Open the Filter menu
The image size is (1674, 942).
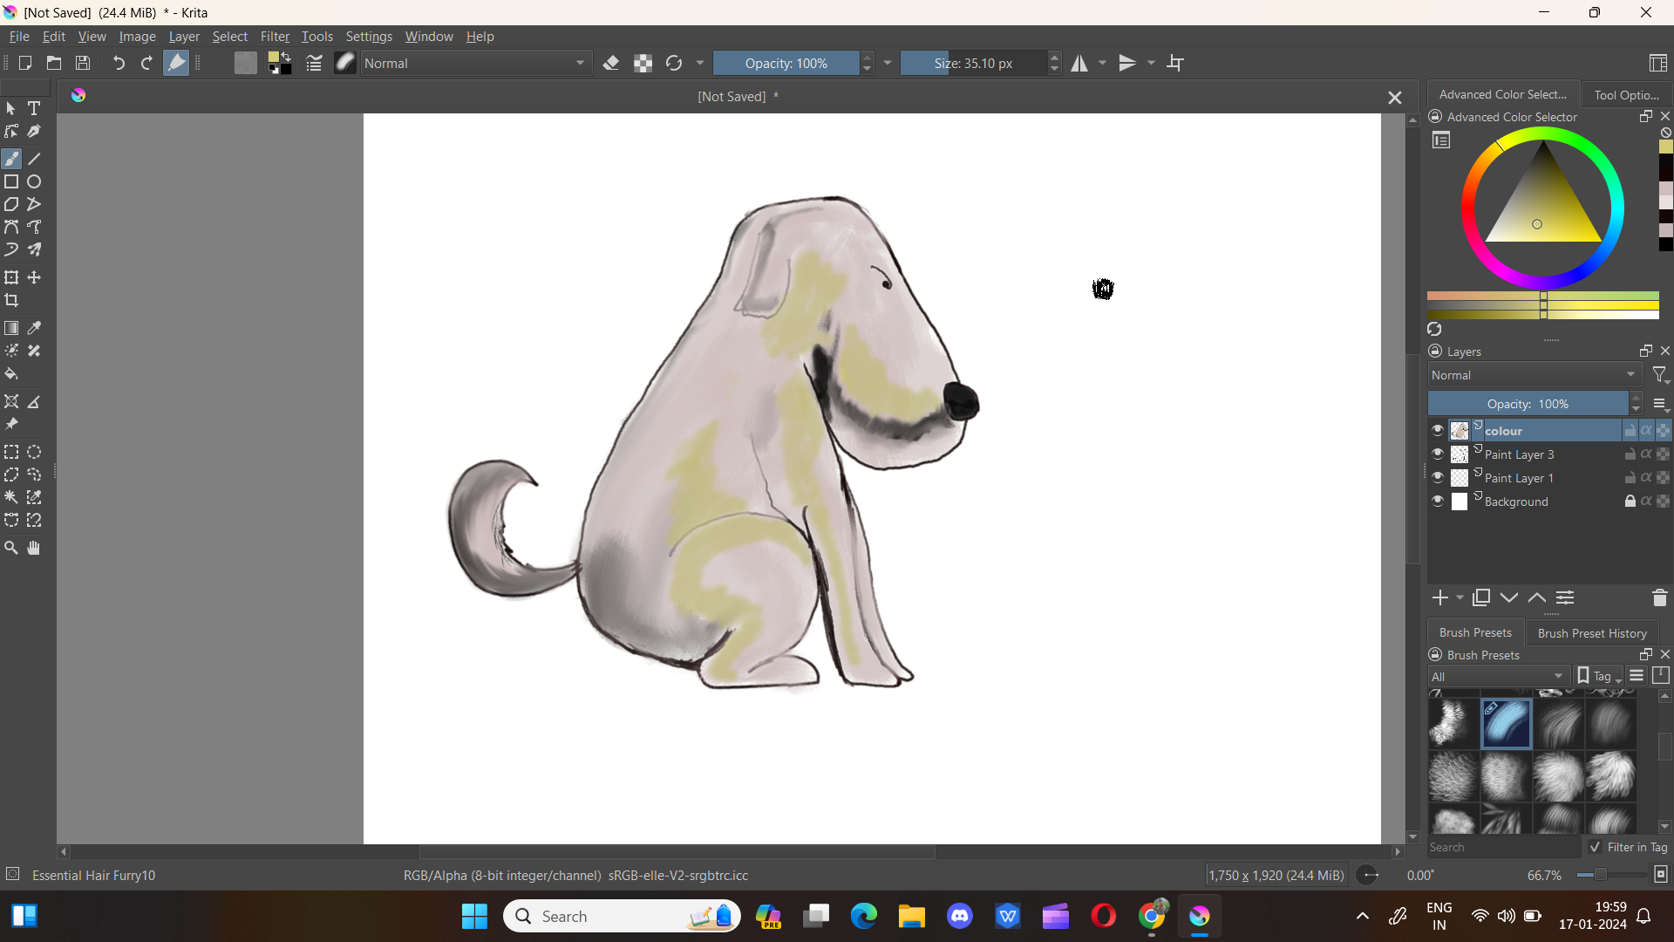coord(275,37)
